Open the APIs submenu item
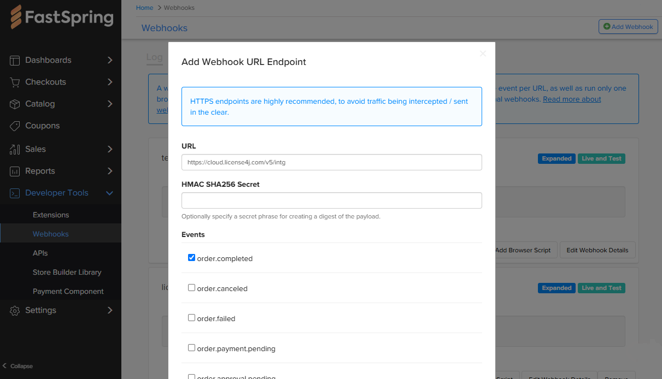662x379 pixels. point(40,253)
